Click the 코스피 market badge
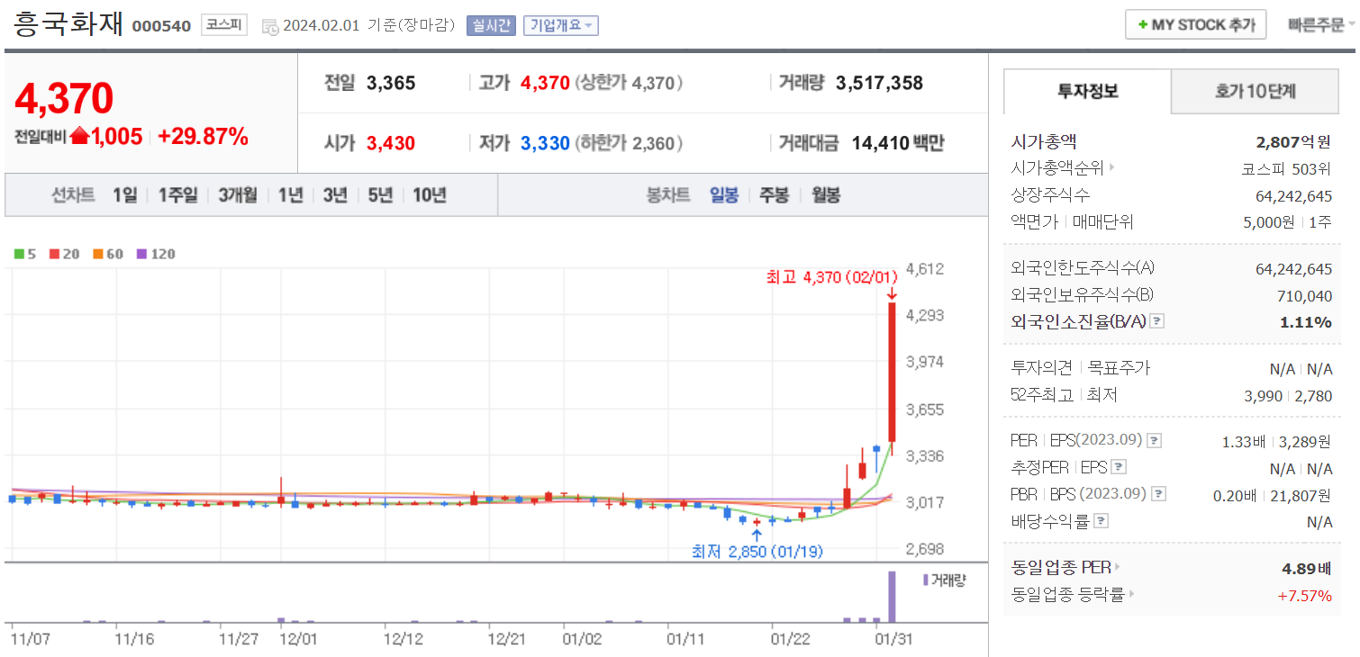 [x=223, y=25]
